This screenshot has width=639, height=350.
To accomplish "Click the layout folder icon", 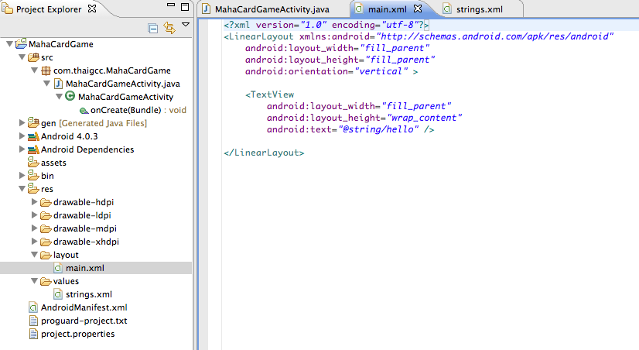I will coord(46,255).
